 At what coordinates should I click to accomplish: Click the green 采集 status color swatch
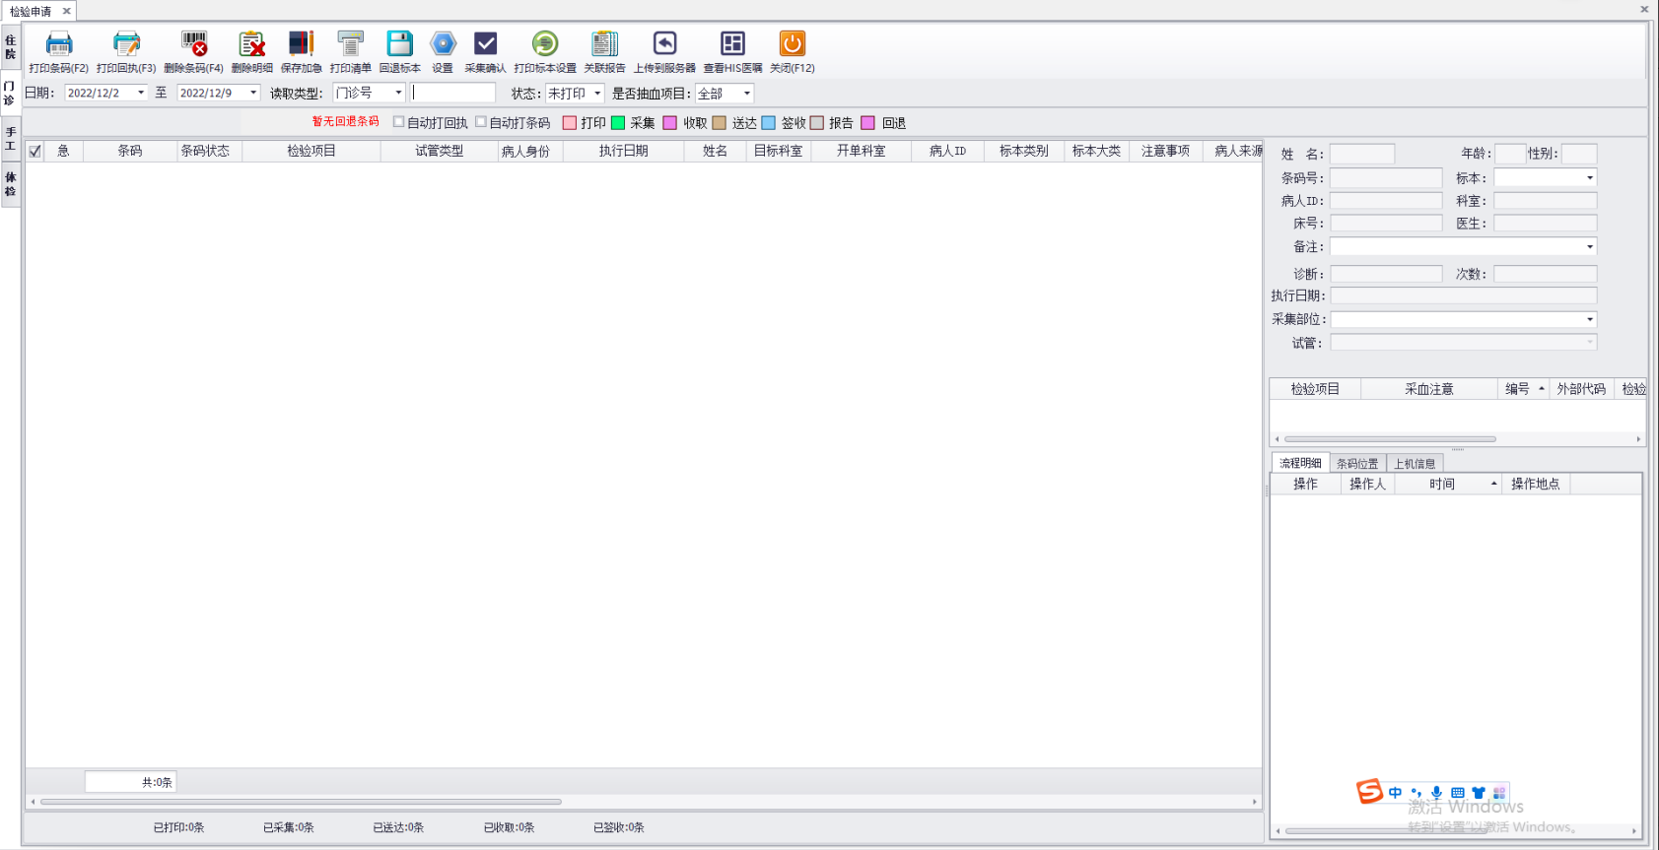tap(618, 123)
